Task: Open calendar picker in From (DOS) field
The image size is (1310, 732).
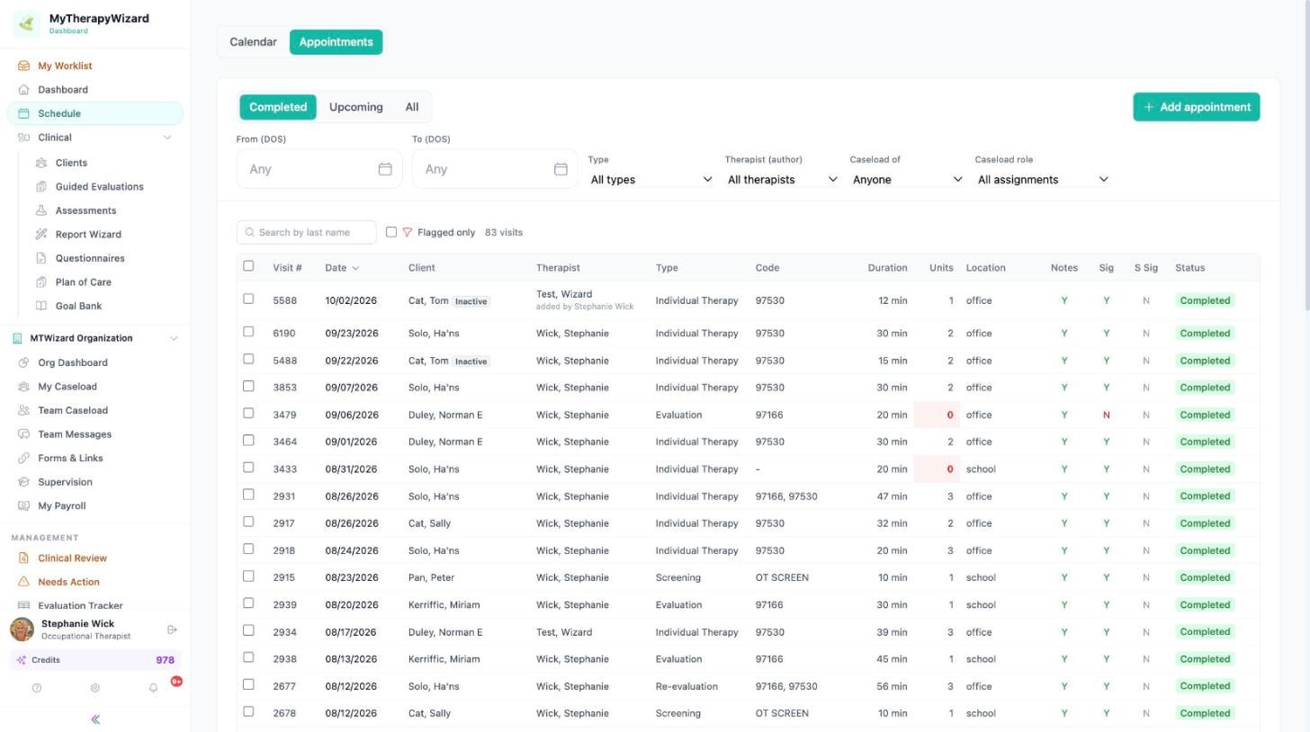Action: coord(385,169)
